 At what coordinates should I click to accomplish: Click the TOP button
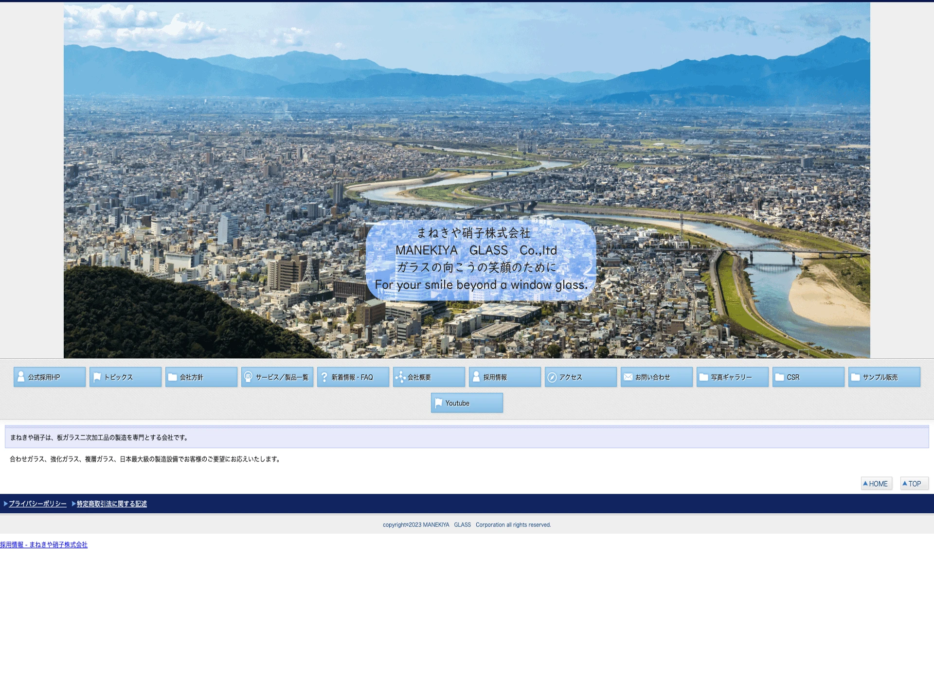click(x=914, y=483)
